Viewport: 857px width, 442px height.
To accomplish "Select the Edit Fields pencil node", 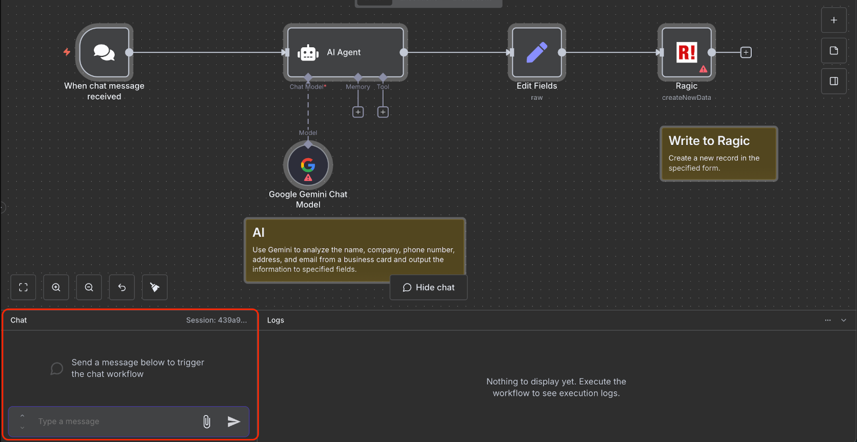I will point(536,52).
